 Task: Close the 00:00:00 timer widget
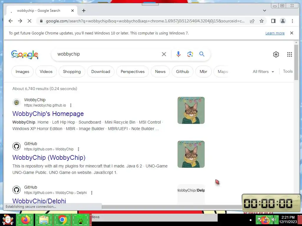click(x=298, y=196)
